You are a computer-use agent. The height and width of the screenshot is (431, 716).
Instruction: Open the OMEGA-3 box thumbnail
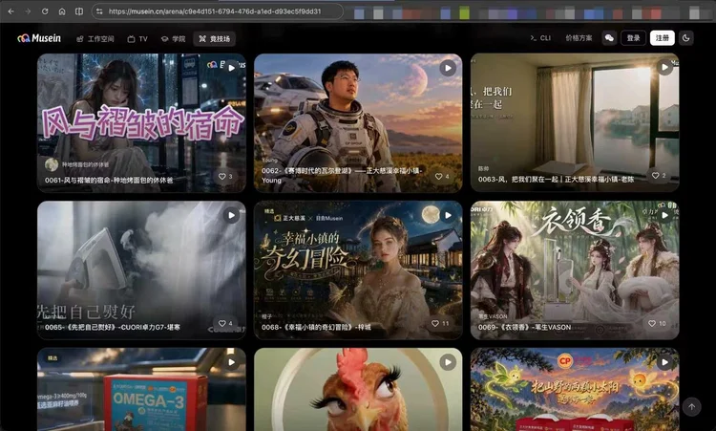[141, 389]
